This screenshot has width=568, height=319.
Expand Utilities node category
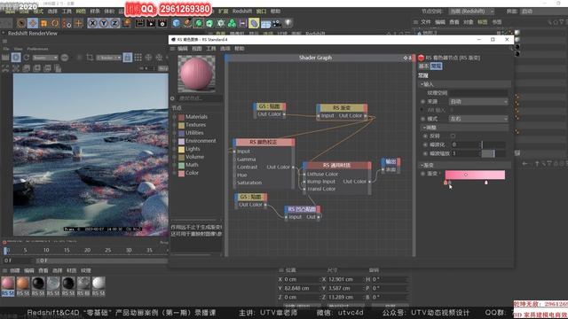(174, 133)
